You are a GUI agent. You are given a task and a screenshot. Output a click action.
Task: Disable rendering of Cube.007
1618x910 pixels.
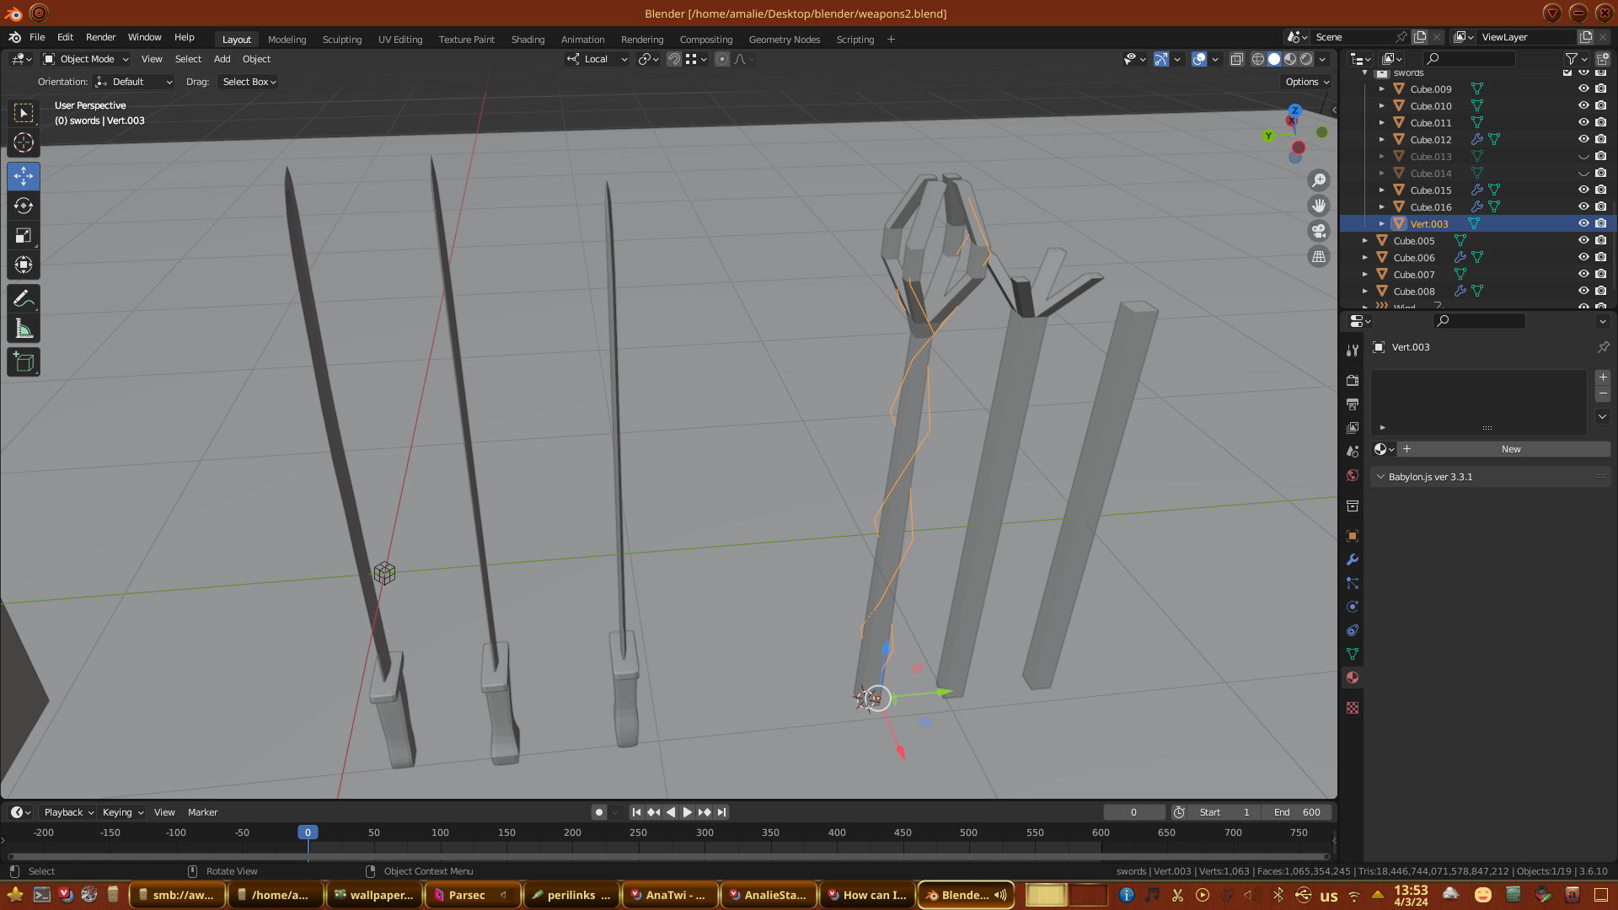pos(1601,275)
